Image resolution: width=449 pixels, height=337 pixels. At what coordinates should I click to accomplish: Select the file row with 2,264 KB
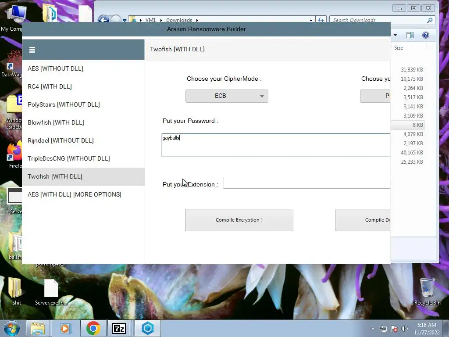(407, 88)
